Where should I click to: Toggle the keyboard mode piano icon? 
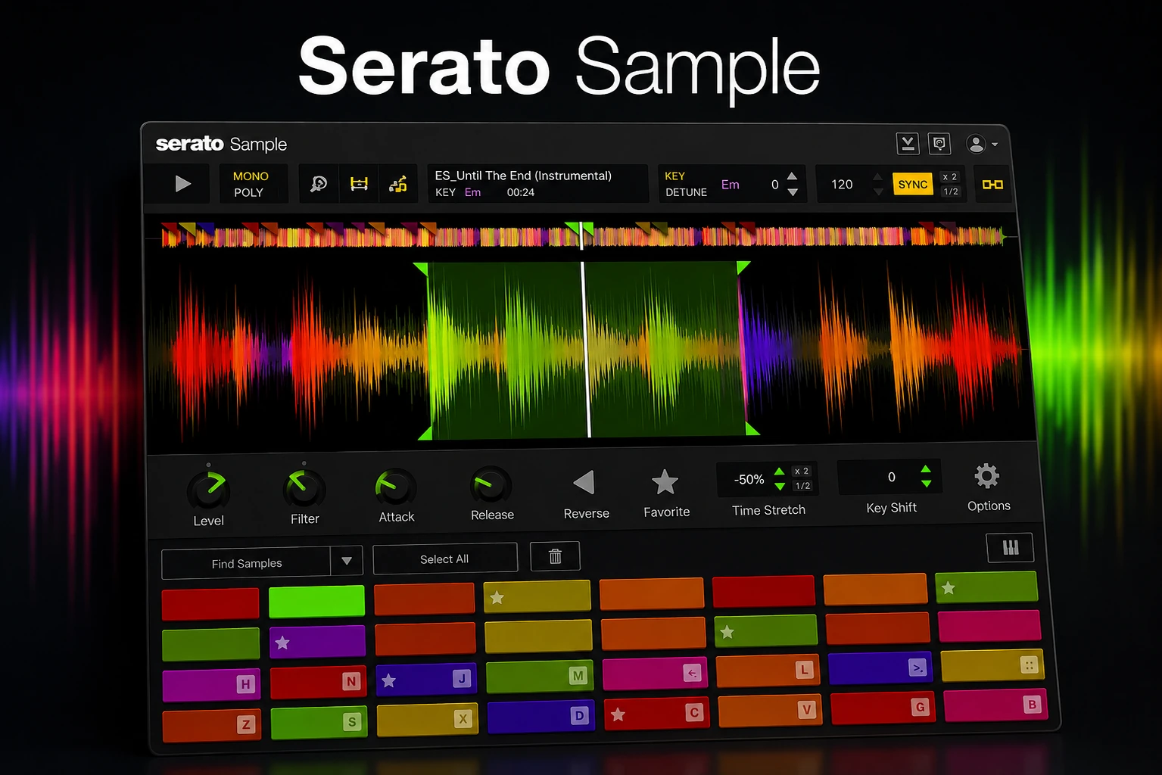click(x=1011, y=547)
